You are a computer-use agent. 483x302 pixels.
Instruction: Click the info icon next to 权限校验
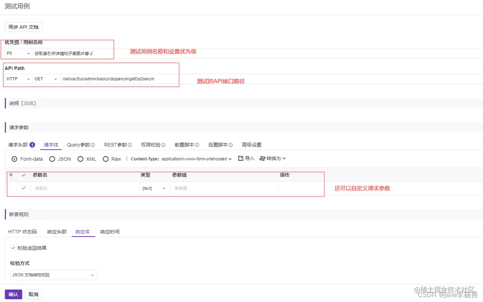(164, 145)
